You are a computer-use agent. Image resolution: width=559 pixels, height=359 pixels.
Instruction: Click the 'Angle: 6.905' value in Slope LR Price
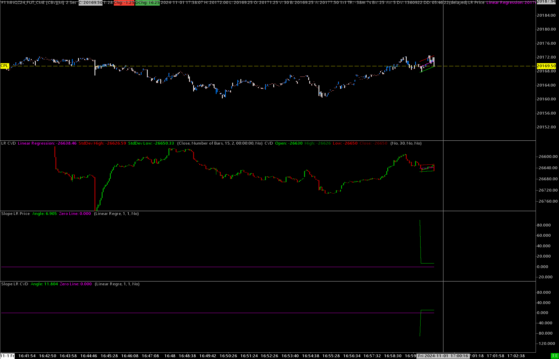pyautogui.click(x=44, y=214)
